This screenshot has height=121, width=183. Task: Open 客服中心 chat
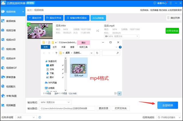tap(160, 3)
